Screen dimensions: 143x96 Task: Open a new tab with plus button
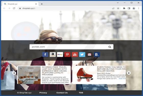[x=42, y=4]
